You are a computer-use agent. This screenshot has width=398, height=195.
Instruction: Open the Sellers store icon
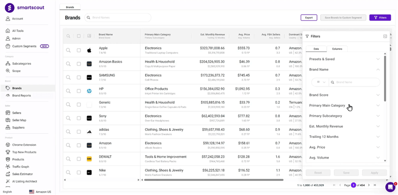tap(8, 113)
